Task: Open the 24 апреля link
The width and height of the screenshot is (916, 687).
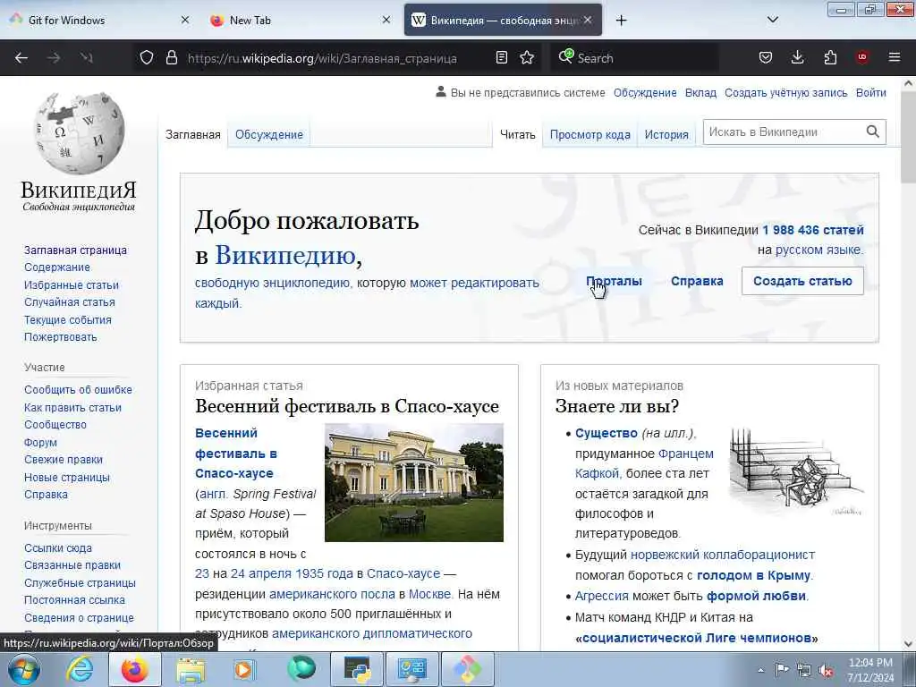Action: tap(261, 573)
